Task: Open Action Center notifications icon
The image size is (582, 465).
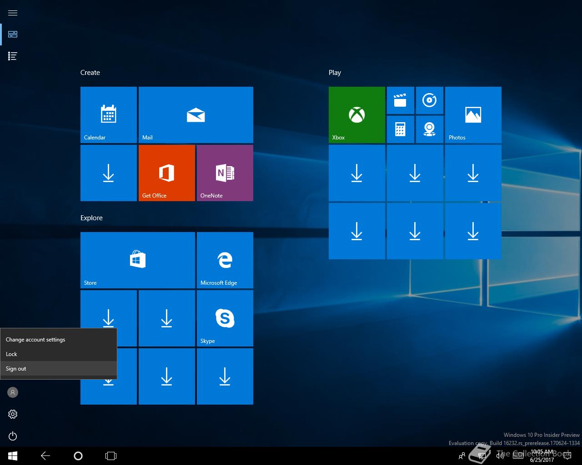Action: pos(567,456)
